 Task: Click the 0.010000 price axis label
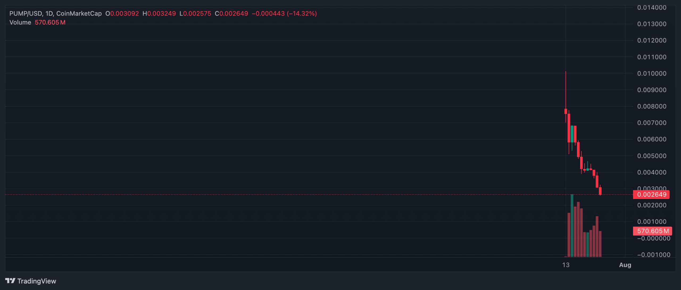coord(651,73)
